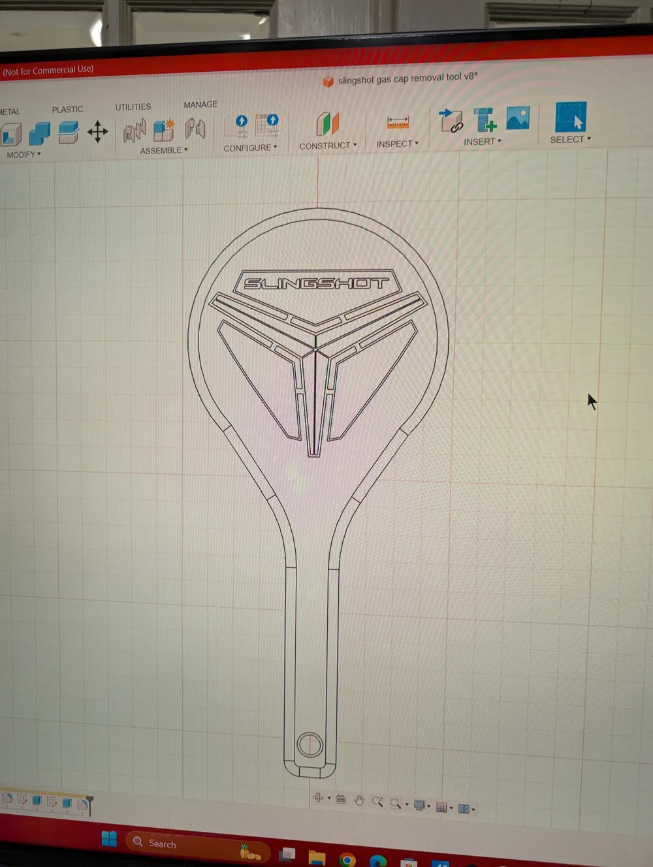Open the CONFIGURE dropdown menu
Viewport: 653px width, 867px height.
[x=251, y=148]
